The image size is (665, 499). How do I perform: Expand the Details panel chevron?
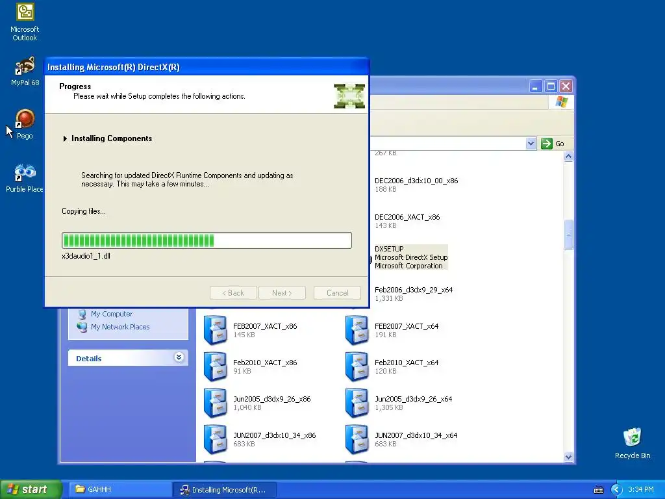pyautogui.click(x=179, y=357)
